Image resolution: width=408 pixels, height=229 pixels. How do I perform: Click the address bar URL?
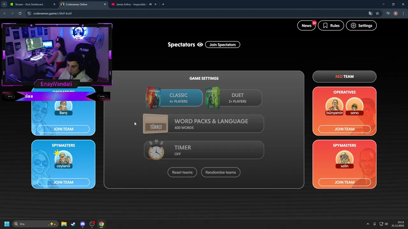(53, 13)
